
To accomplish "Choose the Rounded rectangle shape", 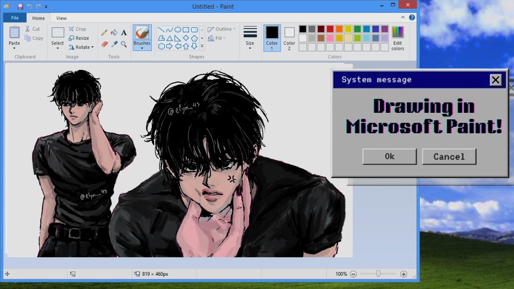I will click(x=194, y=30).
